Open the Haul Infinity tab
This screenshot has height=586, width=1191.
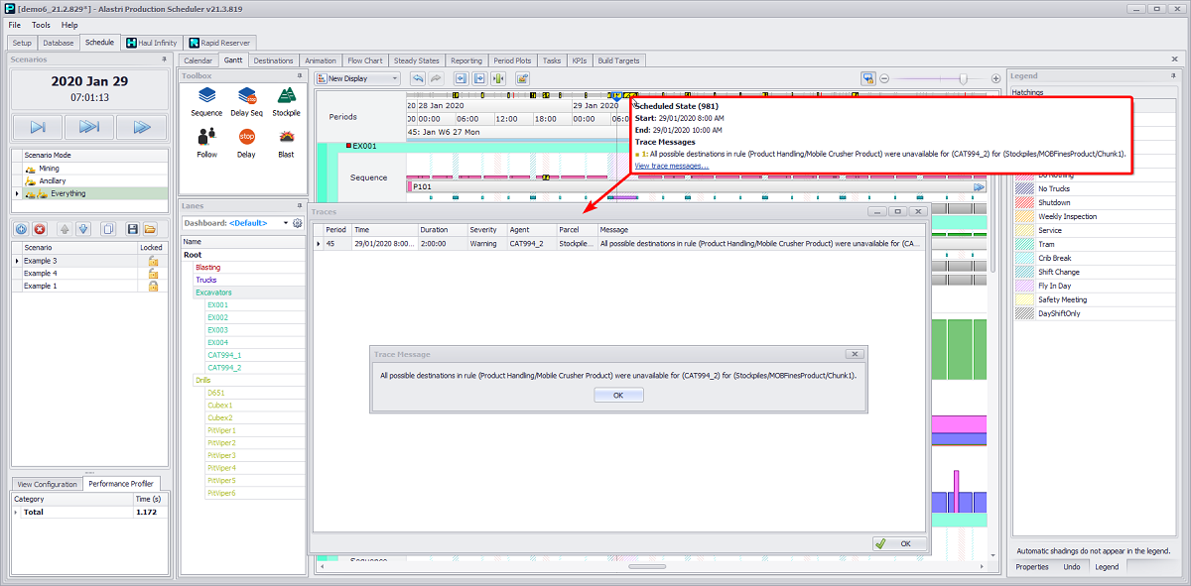coord(150,43)
